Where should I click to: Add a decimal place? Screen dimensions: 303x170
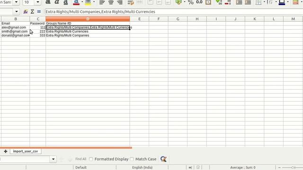219,2
